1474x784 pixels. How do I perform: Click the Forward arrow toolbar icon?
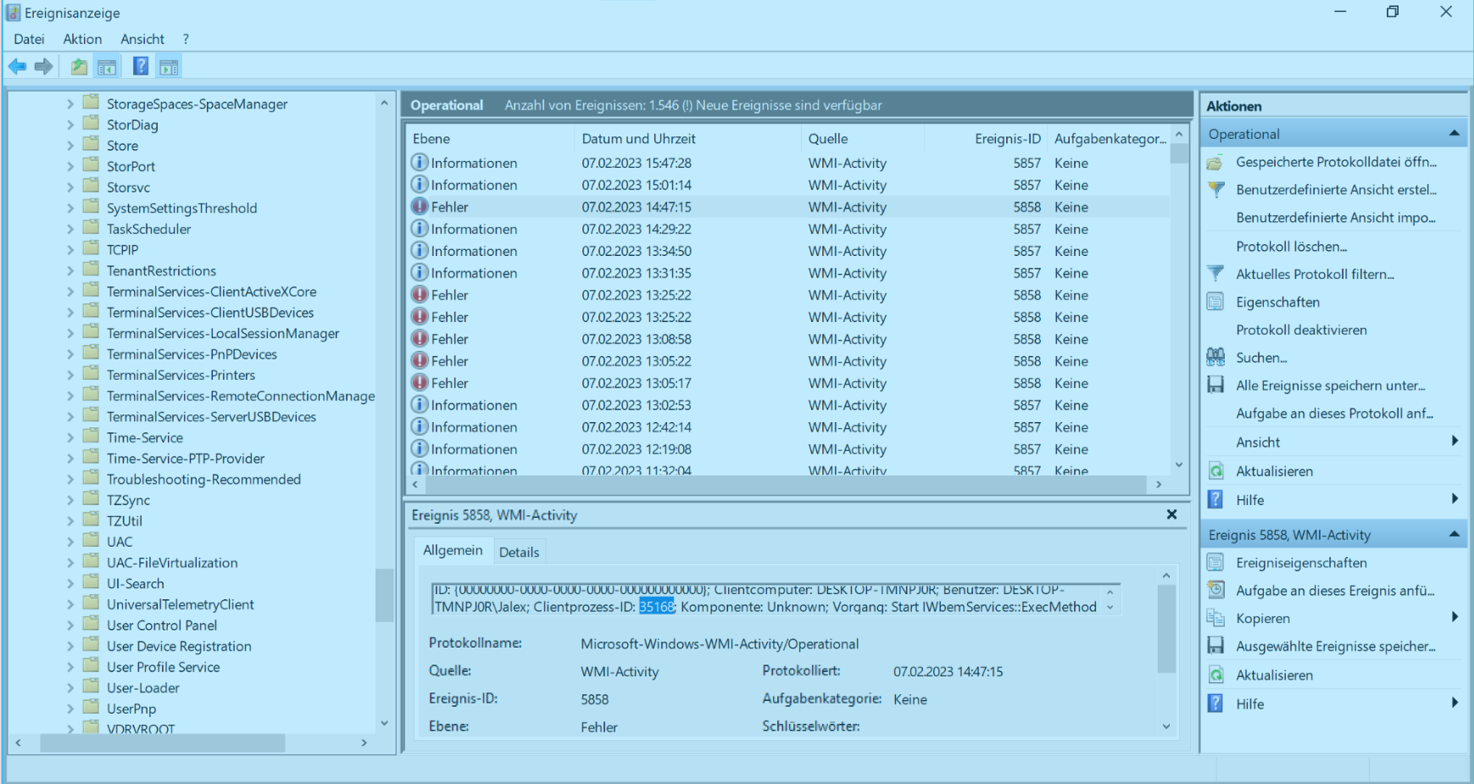click(43, 66)
